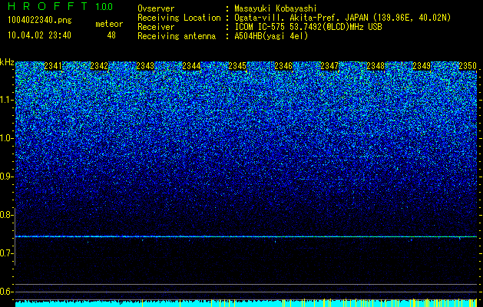Click the 2350 time marker

coord(468,66)
